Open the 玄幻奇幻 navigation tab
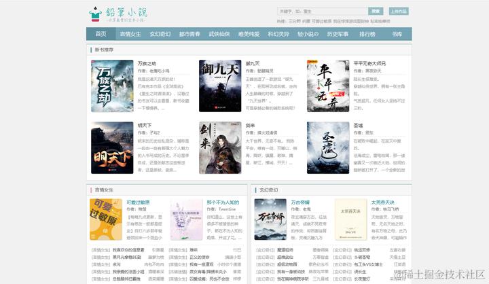 pyautogui.click(x=160, y=34)
